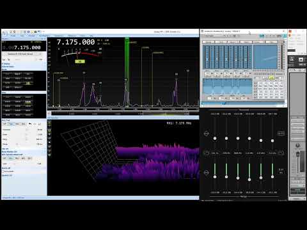Click the compressor plugin transfer curve graph

(x=265, y=56)
